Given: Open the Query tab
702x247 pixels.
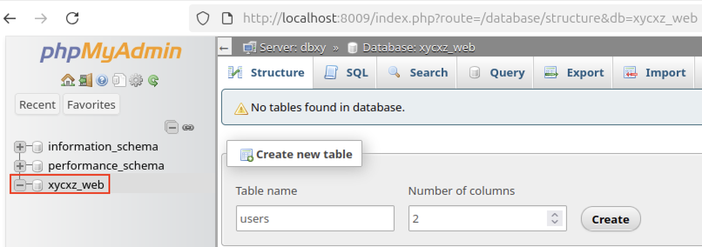Looking at the screenshot, I should 496,73.
